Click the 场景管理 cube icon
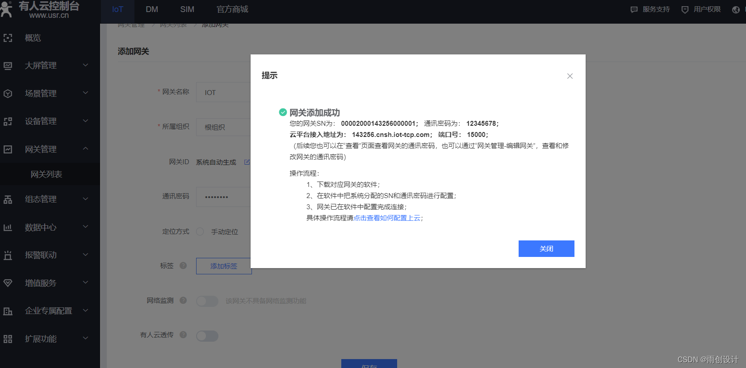Image resolution: width=746 pixels, height=368 pixels. (x=8, y=94)
